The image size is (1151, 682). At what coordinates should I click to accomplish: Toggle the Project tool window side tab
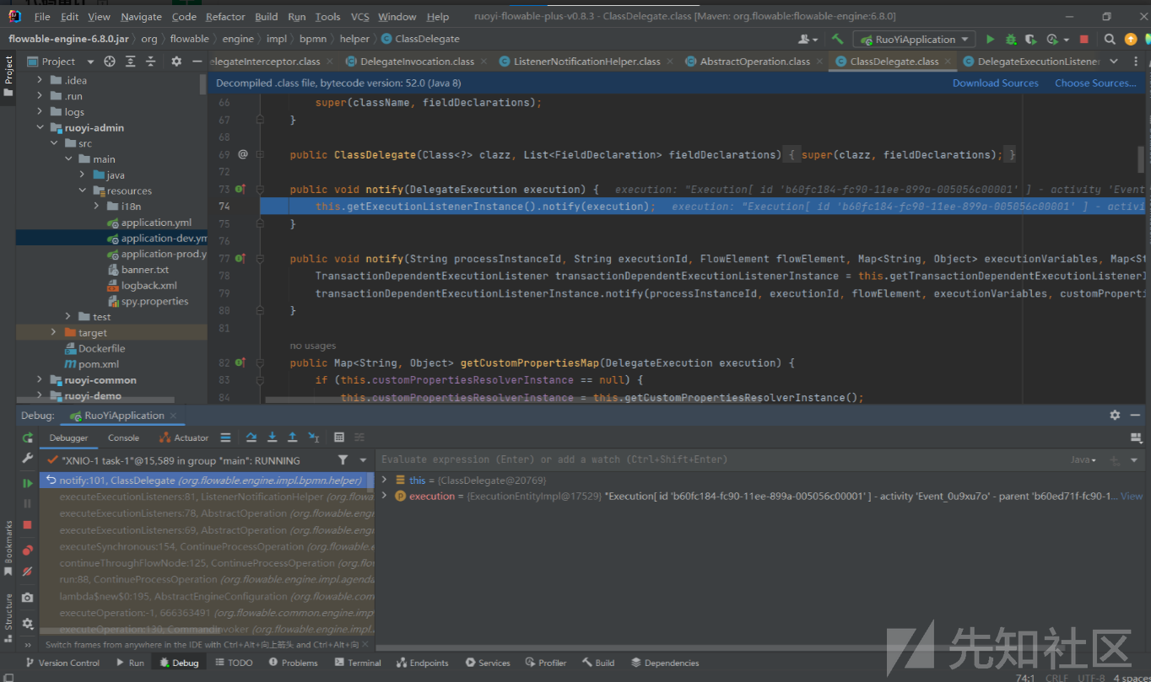coord(8,76)
